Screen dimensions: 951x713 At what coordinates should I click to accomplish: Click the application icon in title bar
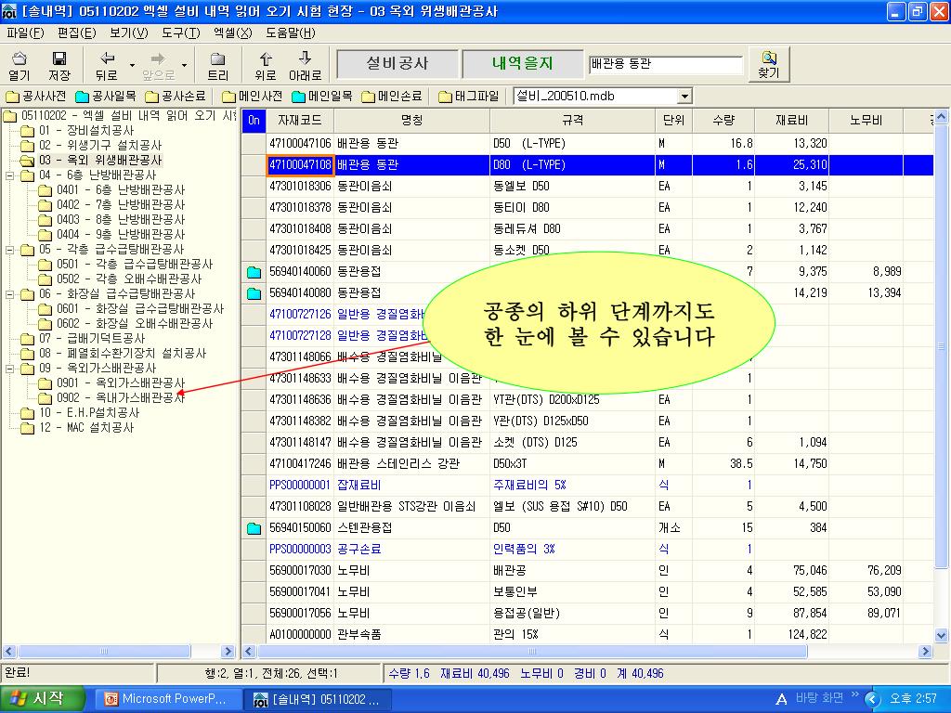tap(9, 11)
